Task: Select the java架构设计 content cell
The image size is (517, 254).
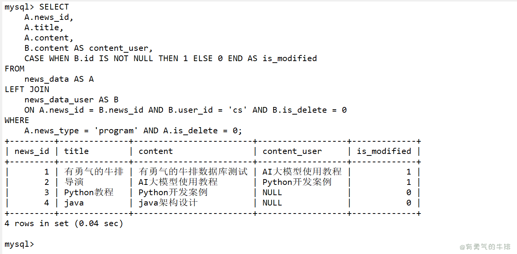Action: coord(168,203)
